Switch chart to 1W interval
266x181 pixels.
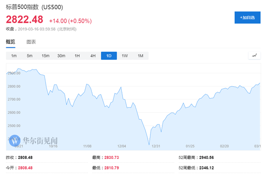coord(125,56)
